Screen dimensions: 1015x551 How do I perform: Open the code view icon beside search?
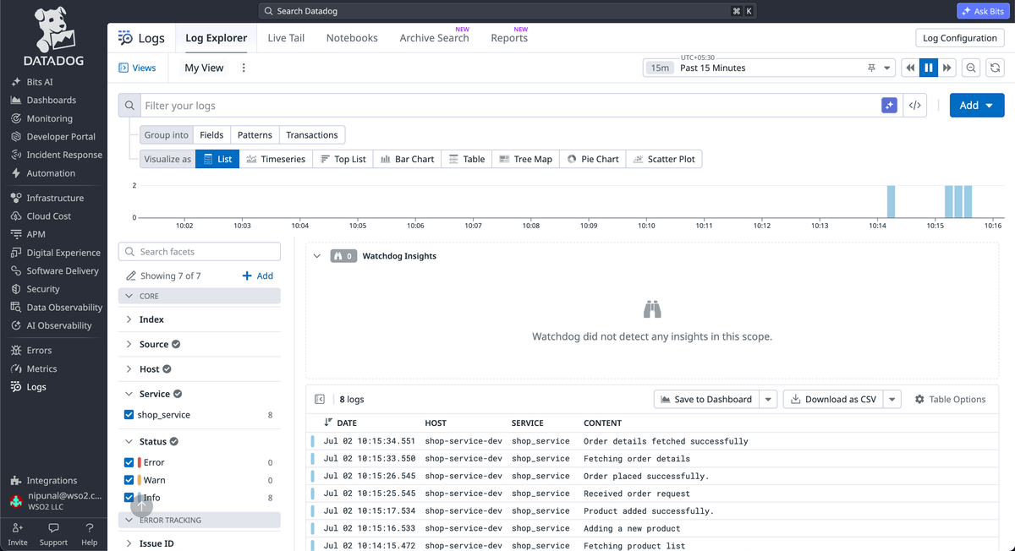[914, 106]
